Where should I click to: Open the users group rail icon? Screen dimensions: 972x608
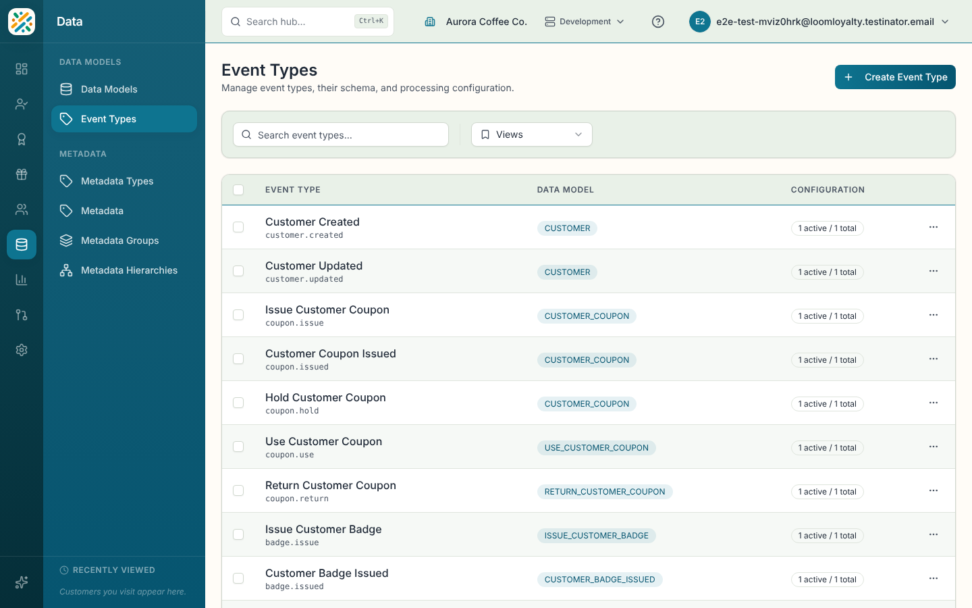22,209
